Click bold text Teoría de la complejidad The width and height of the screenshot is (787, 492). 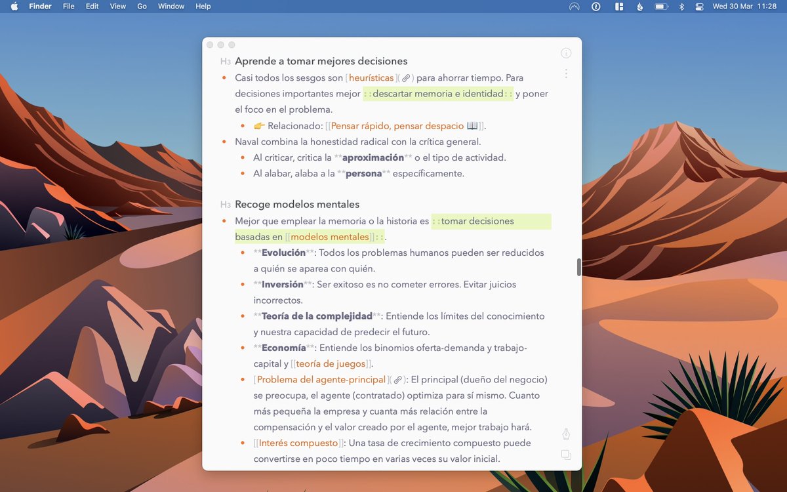click(x=317, y=316)
